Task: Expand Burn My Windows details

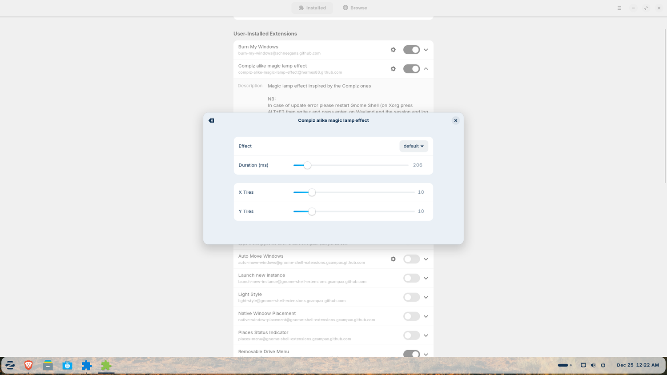Action: pos(426,50)
